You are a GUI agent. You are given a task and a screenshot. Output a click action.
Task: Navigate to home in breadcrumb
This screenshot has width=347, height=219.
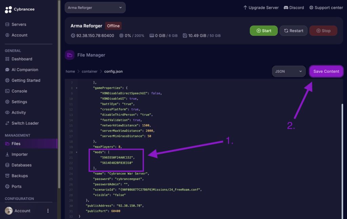[x=70, y=71]
